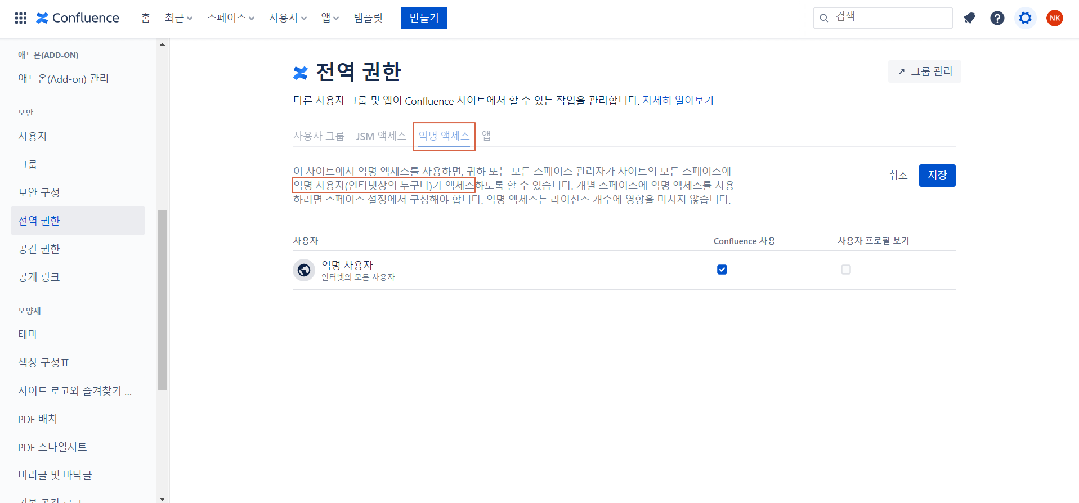Click the Confluence icon beside 전역 권한 heading
Viewport: 1079px width, 503px height.
point(301,73)
